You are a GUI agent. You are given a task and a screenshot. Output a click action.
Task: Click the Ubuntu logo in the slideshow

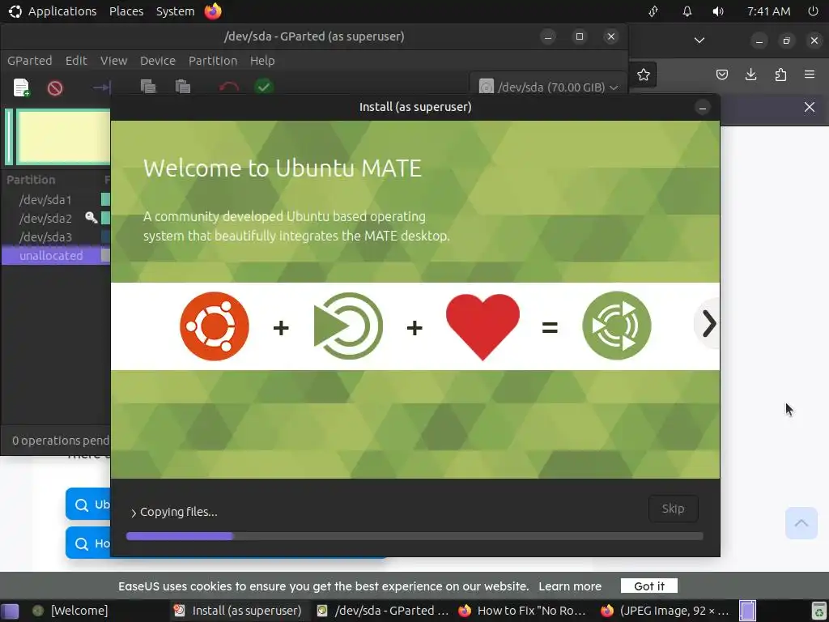(x=214, y=326)
